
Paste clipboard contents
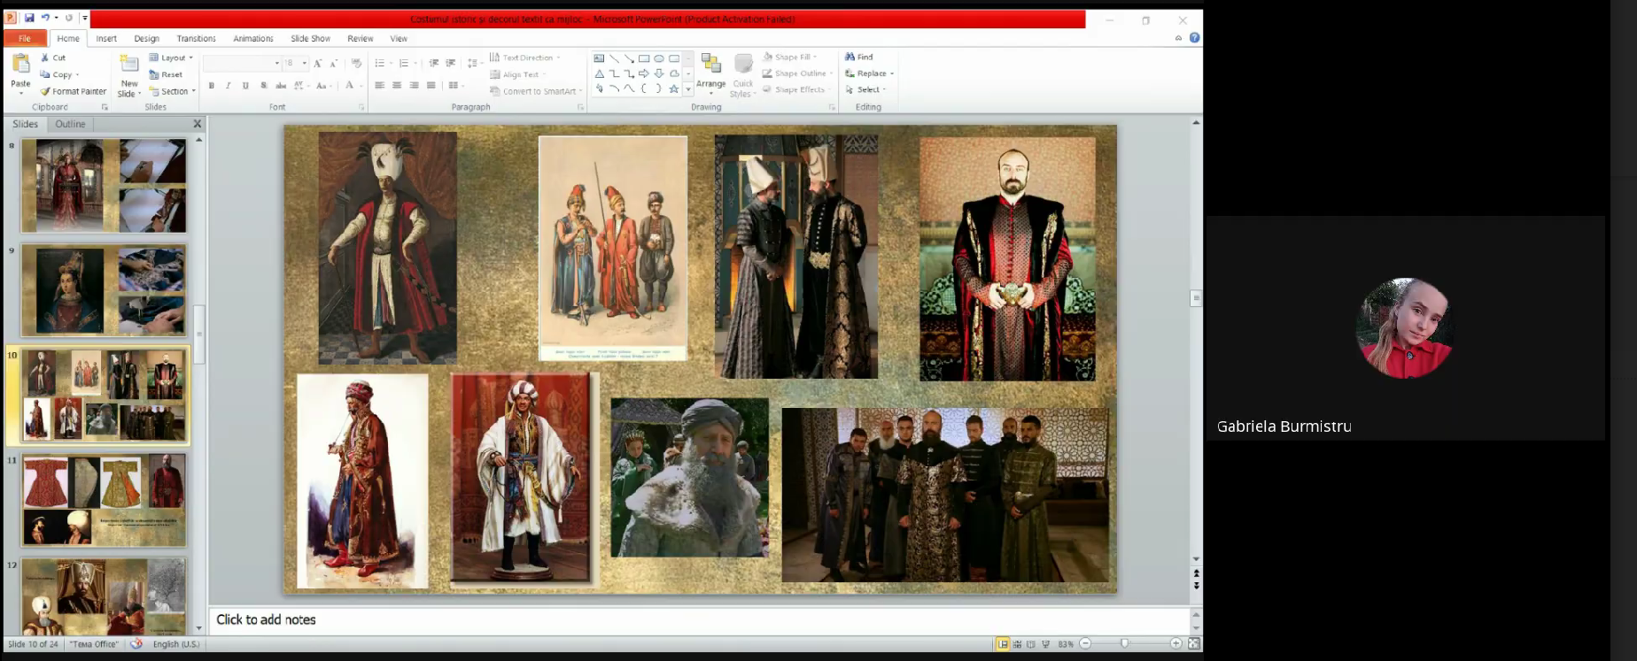pos(20,73)
